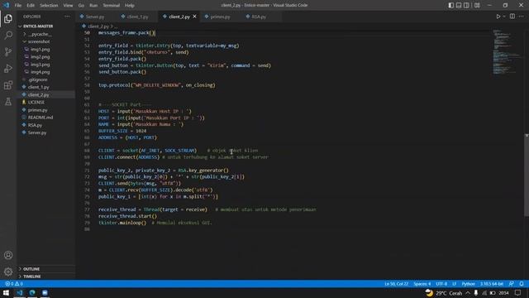Toggle secondary side bar layout icon

466,5
